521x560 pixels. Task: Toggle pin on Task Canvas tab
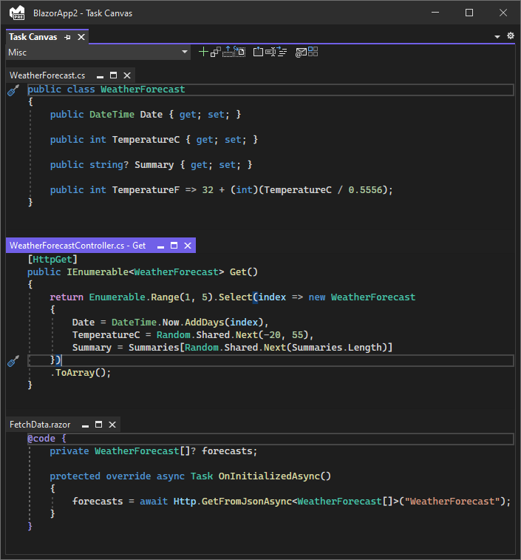point(68,37)
